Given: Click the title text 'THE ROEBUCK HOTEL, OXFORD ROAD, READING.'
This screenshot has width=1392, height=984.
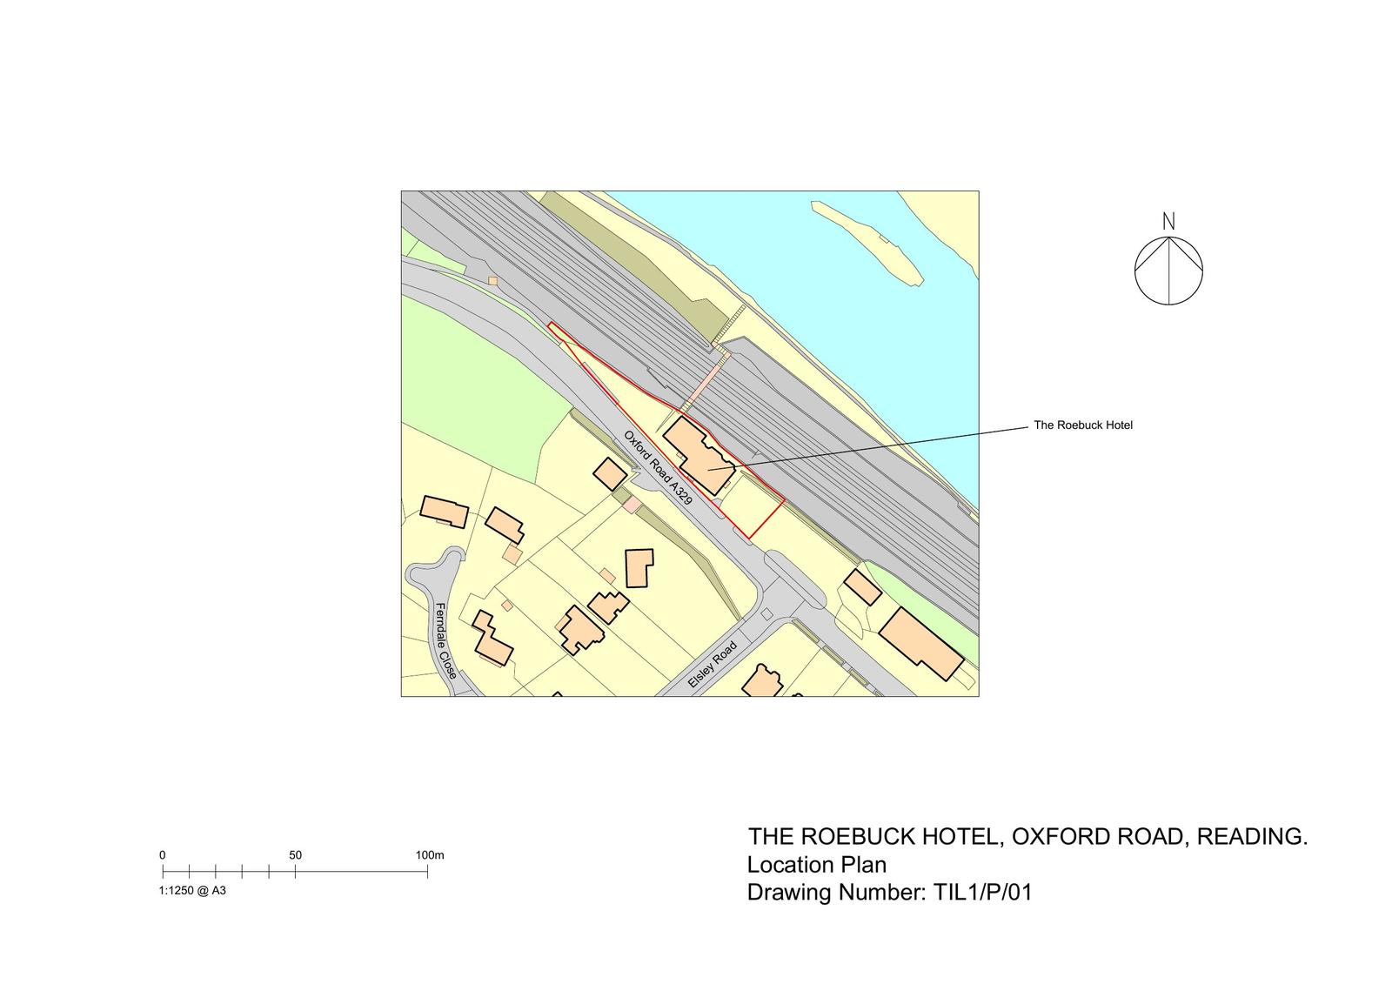Looking at the screenshot, I should pos(1027,836).
